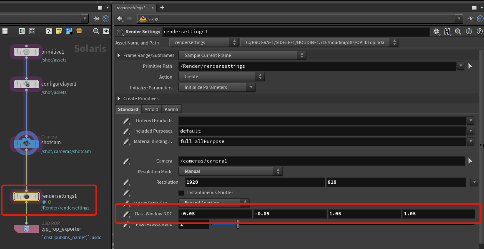Toggle the pencil control for Instantaneous Shutter
The image size is (484, 249).
[x=126, y=193]
